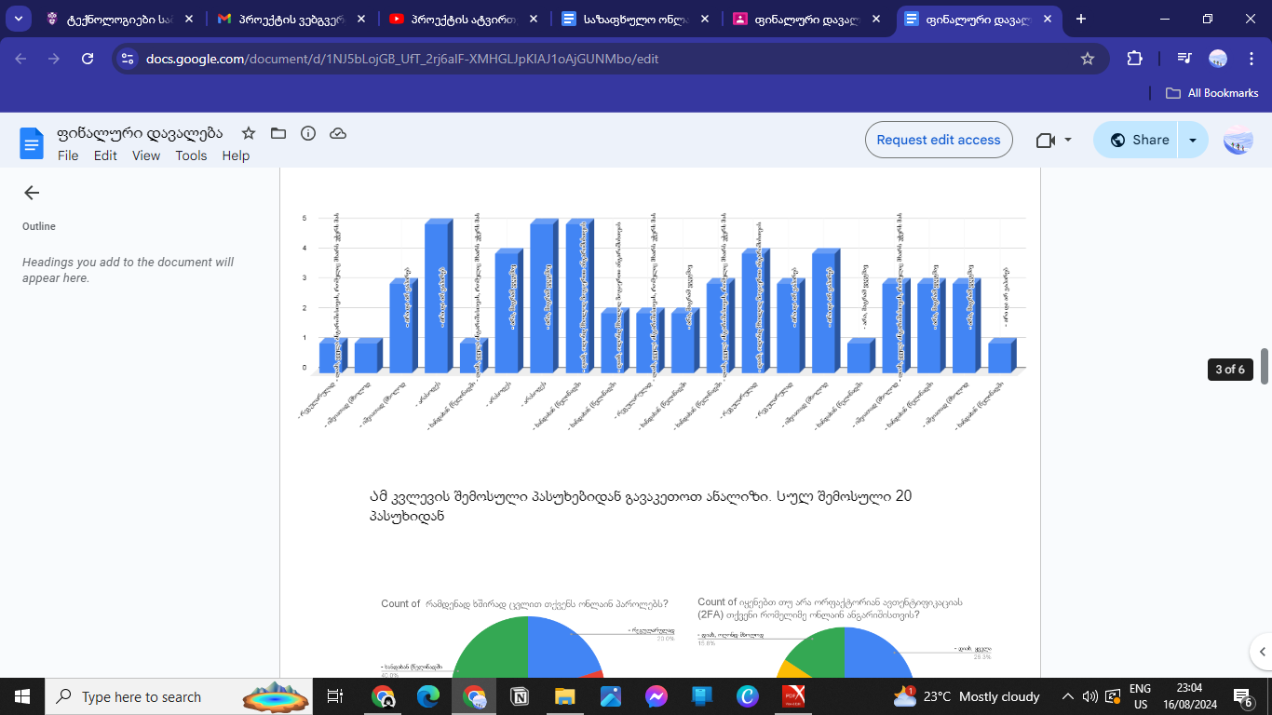Open All Bookmarks folder

[1212, 93]
